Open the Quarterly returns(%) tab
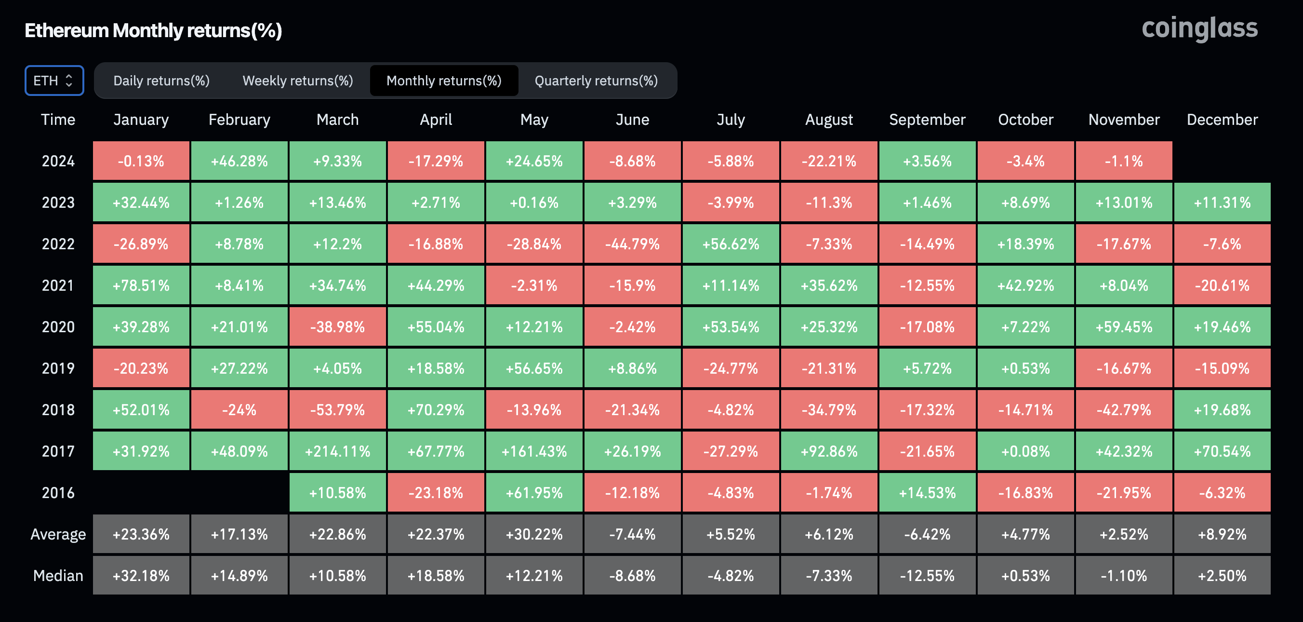Image resolution: width=1303 pixels, height=622 pixels. pos(596,81)
